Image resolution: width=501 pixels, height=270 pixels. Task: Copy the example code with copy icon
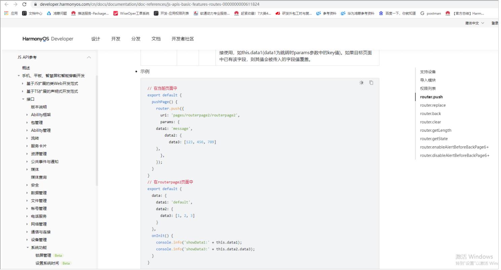click(371, 83)
